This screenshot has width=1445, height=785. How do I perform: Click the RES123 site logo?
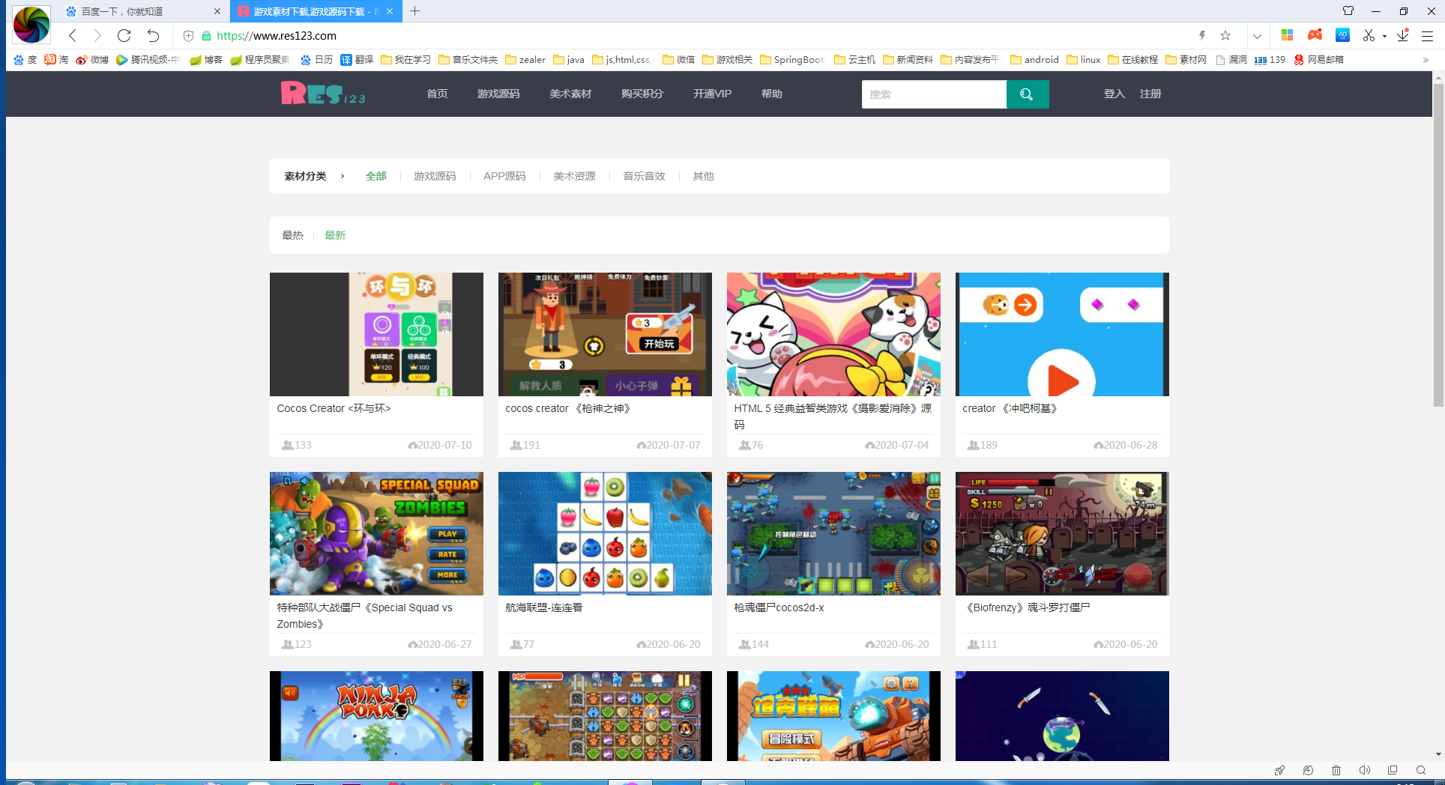[x=323, y=94]
